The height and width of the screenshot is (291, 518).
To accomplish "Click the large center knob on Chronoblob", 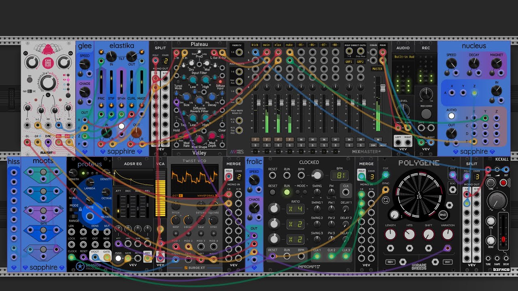I will [48, 82].
